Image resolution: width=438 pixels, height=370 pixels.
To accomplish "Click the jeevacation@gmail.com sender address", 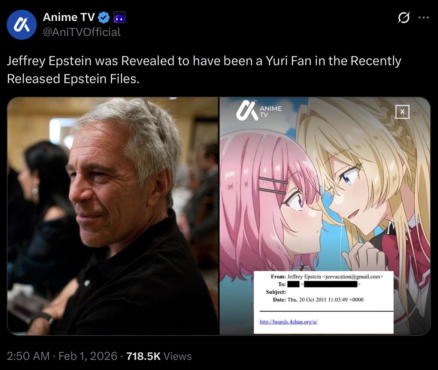I will coord(353,276).
